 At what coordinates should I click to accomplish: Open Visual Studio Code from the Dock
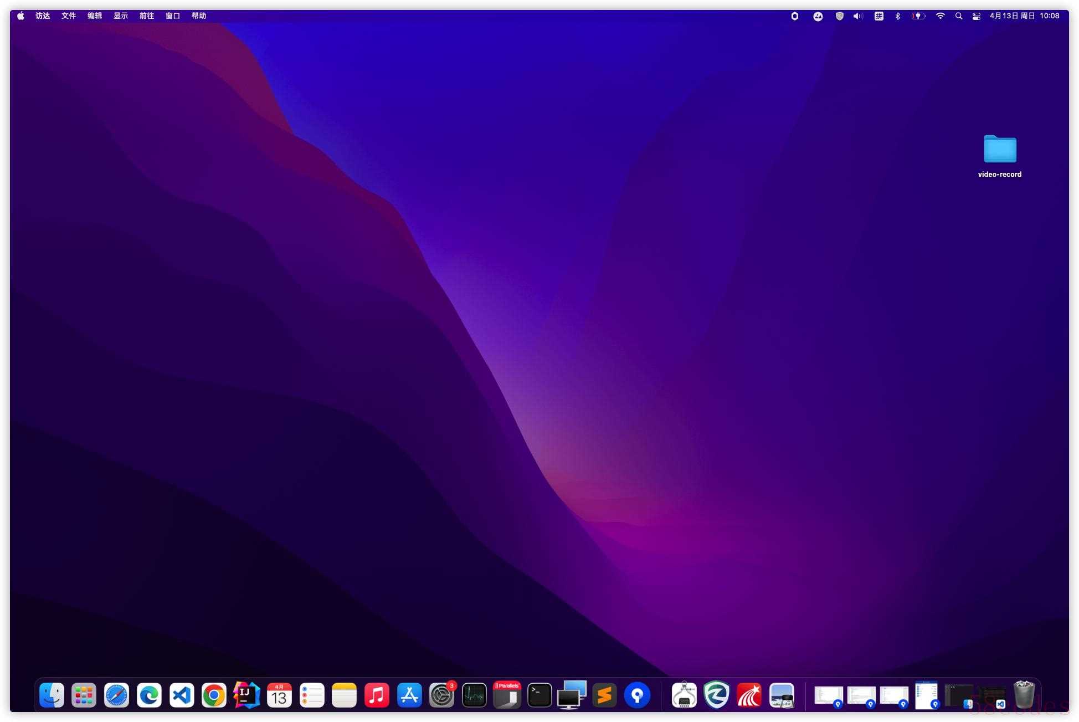[182, 695]
